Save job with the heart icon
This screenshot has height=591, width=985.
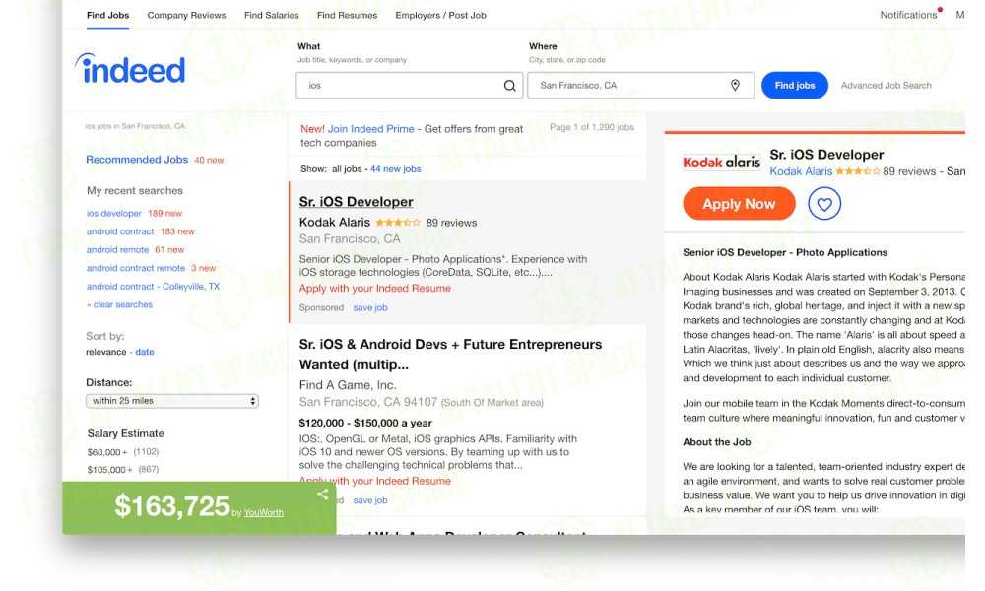[824, 204]
